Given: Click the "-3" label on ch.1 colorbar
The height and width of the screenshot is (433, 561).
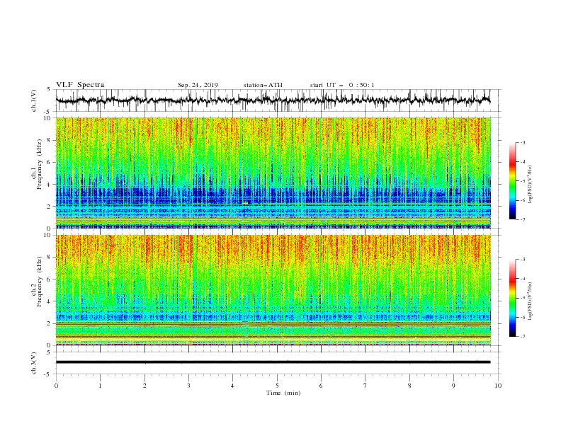Looking at the screenshot, I should pyautogui.click(x=523, y=142).
